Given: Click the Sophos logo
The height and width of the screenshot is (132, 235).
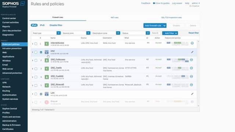Looking at the screenshot, I should click(13, 4).
